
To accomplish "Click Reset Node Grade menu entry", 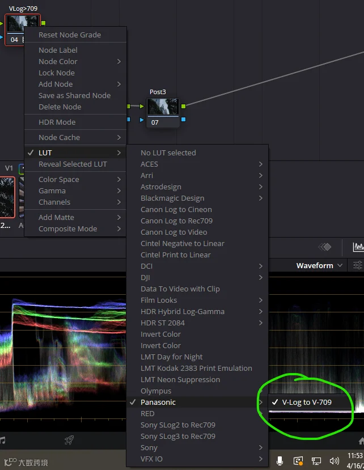I will pos(75,35).
